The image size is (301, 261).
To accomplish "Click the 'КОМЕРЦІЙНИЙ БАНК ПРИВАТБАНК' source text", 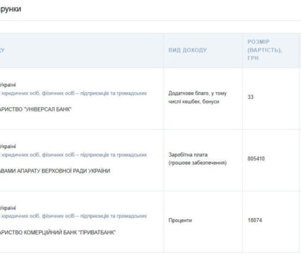I will [x=69, y=233].
